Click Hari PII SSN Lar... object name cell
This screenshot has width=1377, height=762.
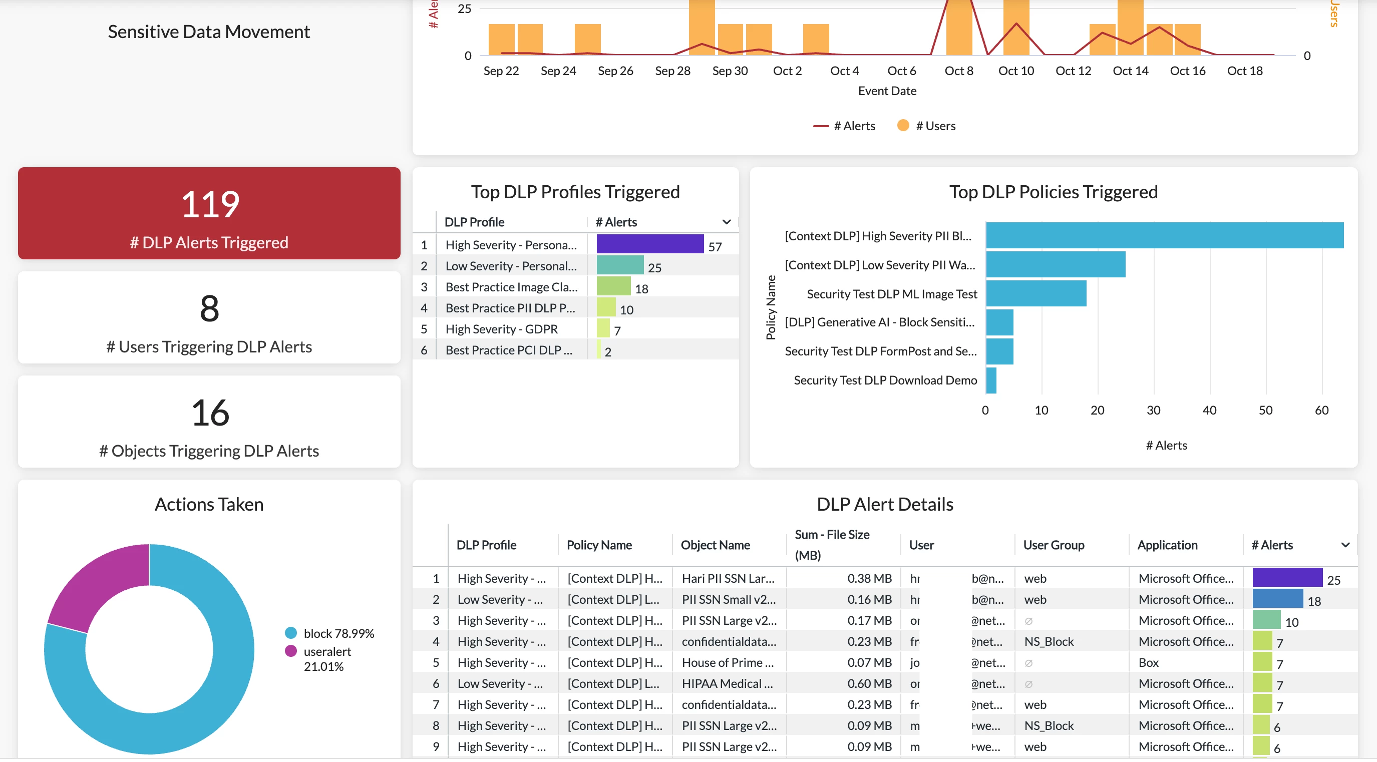pyautogui.click(x=728, y=578)
